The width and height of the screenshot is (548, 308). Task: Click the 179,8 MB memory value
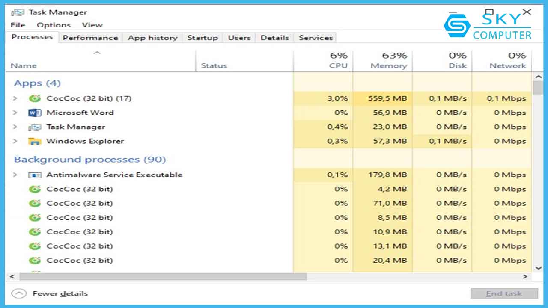(x=387, y=175)
